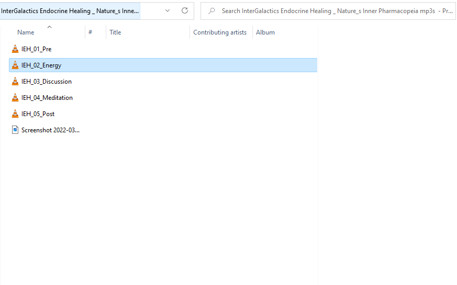Screen dimensions: 457x285
Task: Sort by Contributing artists column
Action: [x=220, y=32]
